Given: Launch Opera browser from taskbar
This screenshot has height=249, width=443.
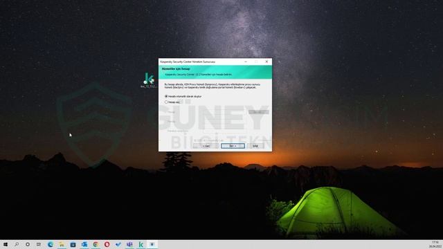Looking at the screenshot, I should (107, 244).
